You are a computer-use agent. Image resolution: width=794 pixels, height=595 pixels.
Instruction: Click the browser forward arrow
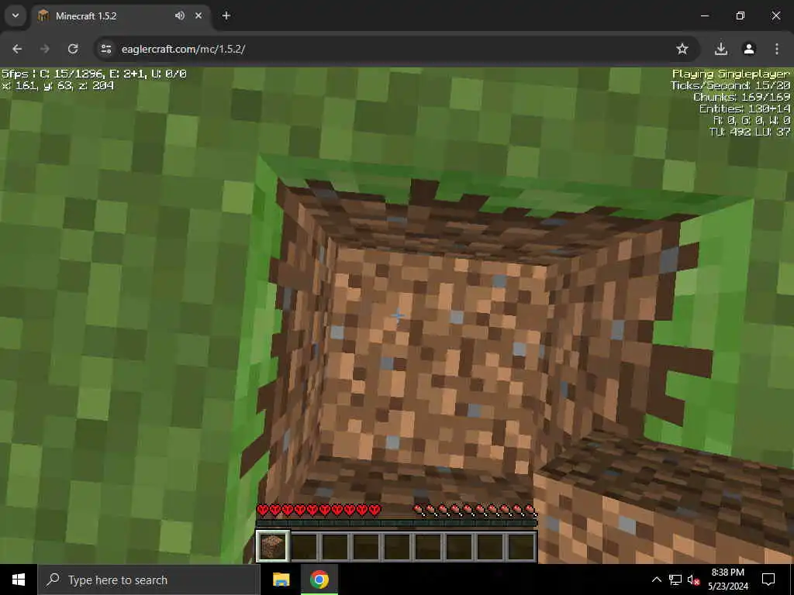pyautogui.click(x=44, y=49)
